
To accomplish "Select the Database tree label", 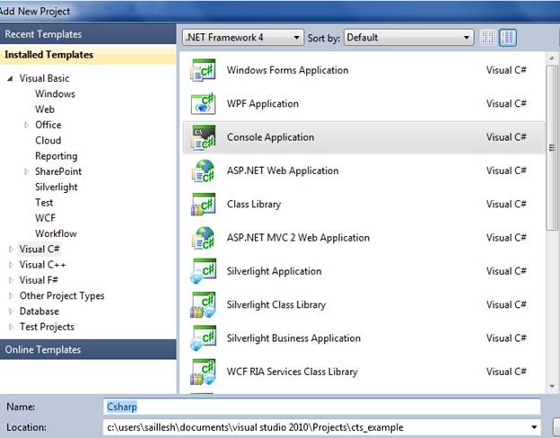I will (39, 311).
